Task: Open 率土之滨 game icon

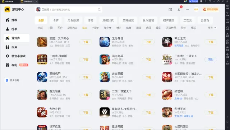Action: point(167,42)
